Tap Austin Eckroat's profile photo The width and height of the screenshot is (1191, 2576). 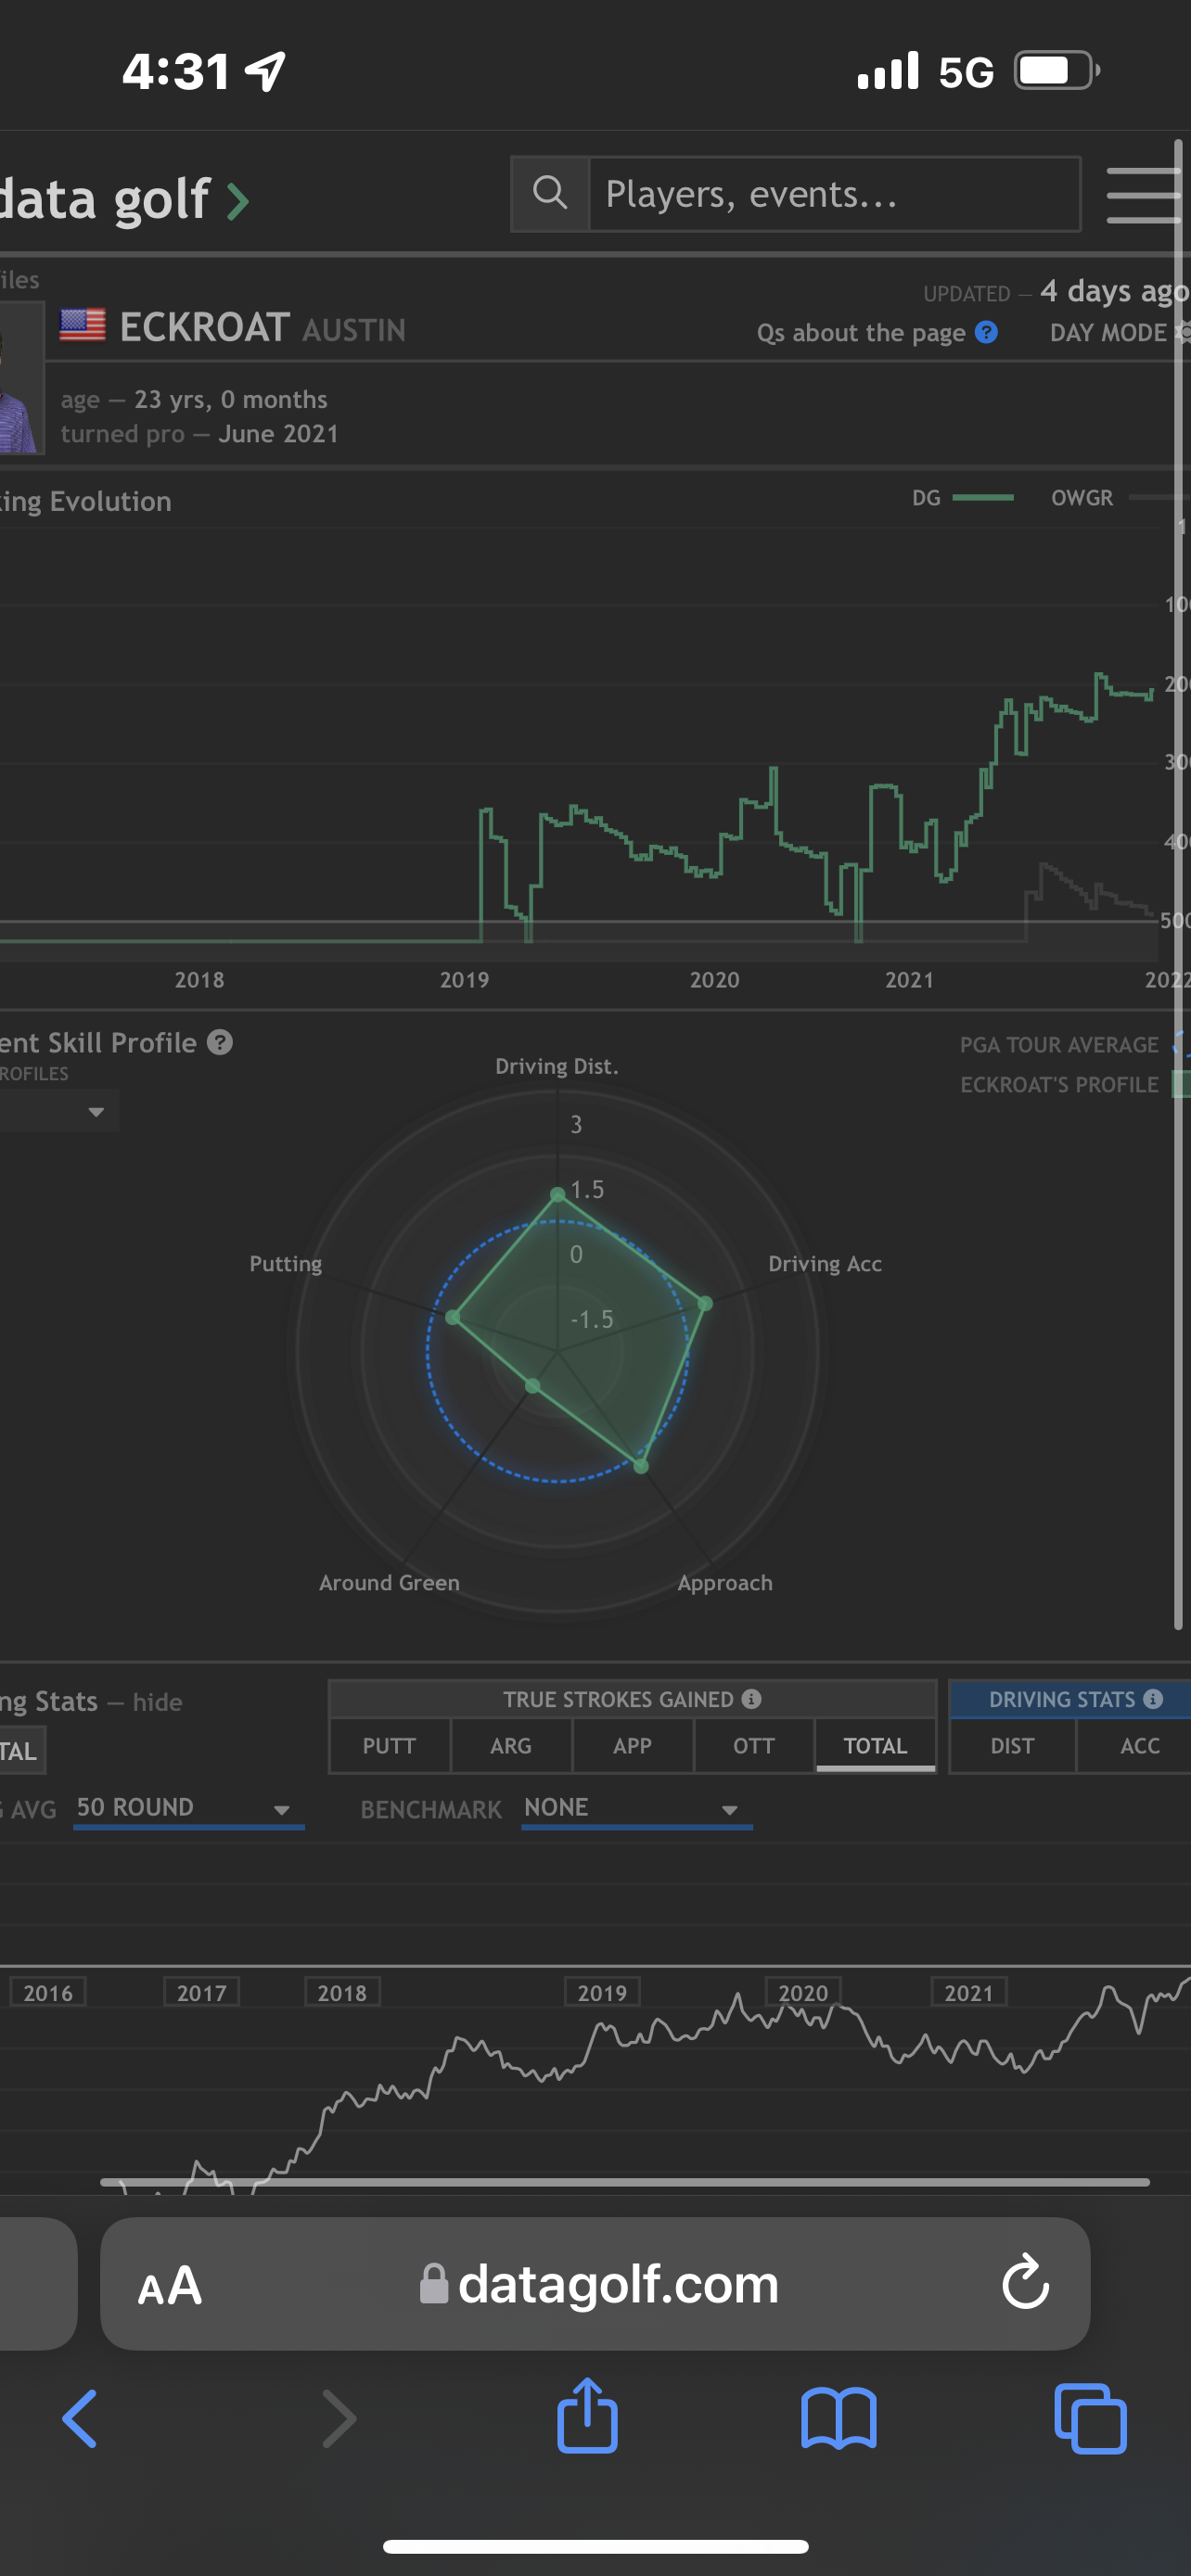(x=21, y=378)
